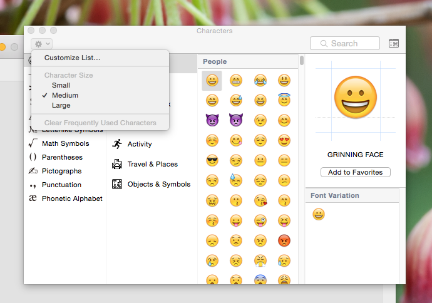Viewport: 432px width, 303px height.
Task: Click the GRINNING FACE character name
Action: point(356,155)
